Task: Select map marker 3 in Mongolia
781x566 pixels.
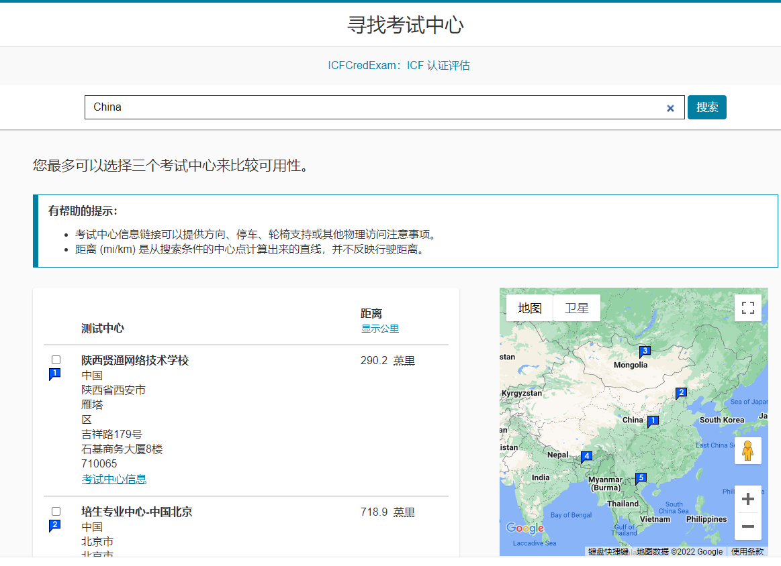Action: [645, 351]
